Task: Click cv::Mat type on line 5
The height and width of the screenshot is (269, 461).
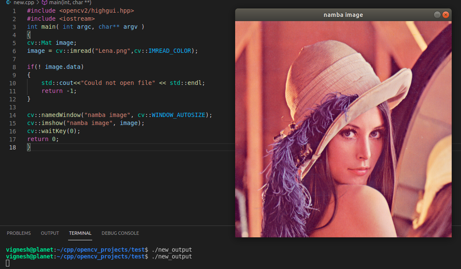Action: [39, 43]
